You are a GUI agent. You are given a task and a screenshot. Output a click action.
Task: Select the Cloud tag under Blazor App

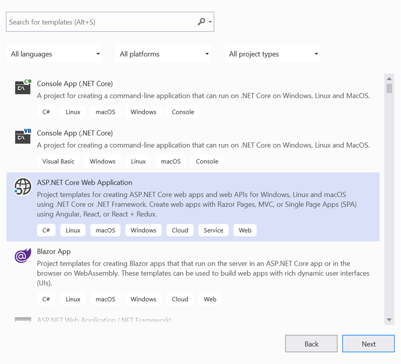click(x=180, y=299)
